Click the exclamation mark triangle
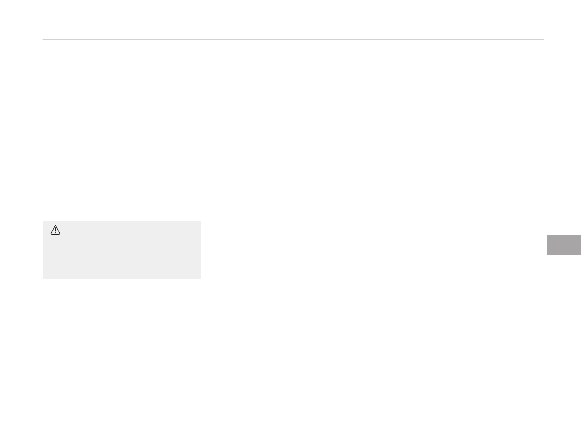Viewport: 587px width, 422px height. 56,230
